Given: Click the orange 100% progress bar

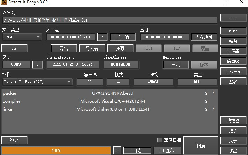Looking at the screenshot, I should pyautogui.click(x=56, y=150).
